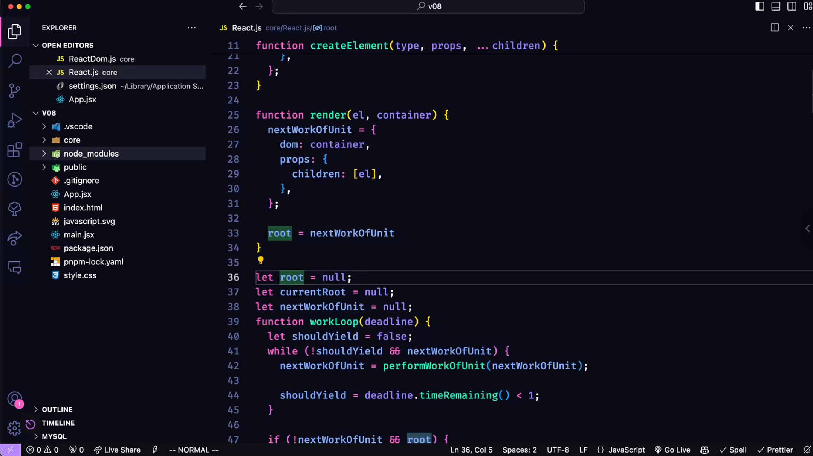Change indentation Spaces: 2 setting
The width and height of the screenshot is (813, 456).
[520, 450]
